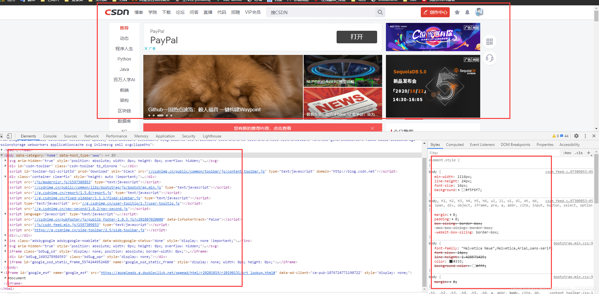Screen dimensions: 599x294
Task: Expand the bdSug_sd iframe node
Action: (x=5, y=251)
